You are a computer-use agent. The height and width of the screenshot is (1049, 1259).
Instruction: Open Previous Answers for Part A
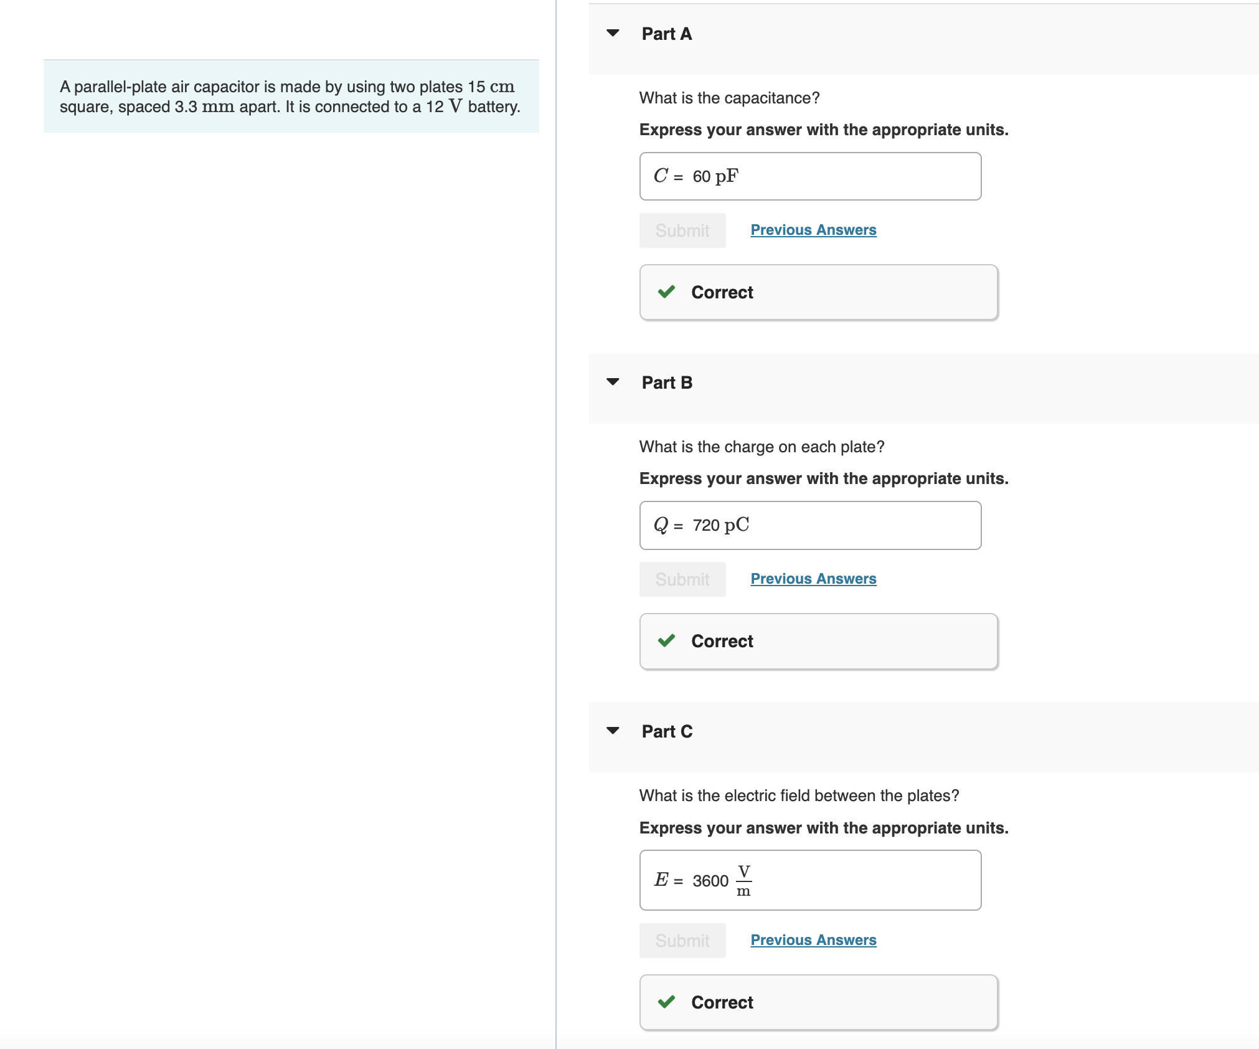pos(813,230)
